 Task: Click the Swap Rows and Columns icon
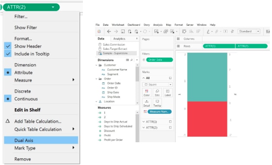[x=184, y=31]
